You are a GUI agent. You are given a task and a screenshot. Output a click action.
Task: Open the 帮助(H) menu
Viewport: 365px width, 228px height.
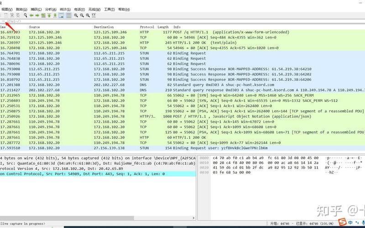tap(124, 10)
